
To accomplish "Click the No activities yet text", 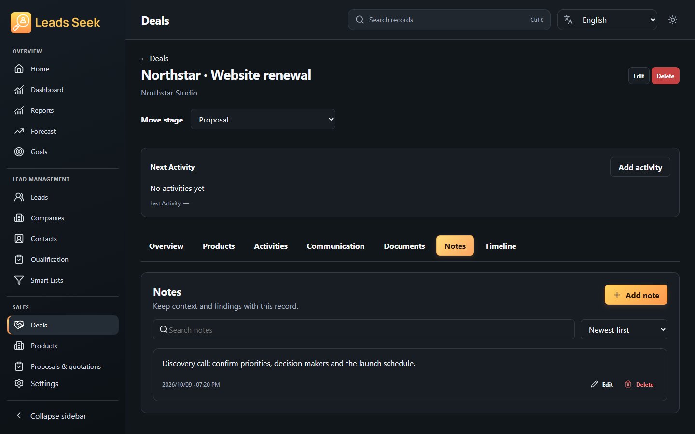I will 177,188.
